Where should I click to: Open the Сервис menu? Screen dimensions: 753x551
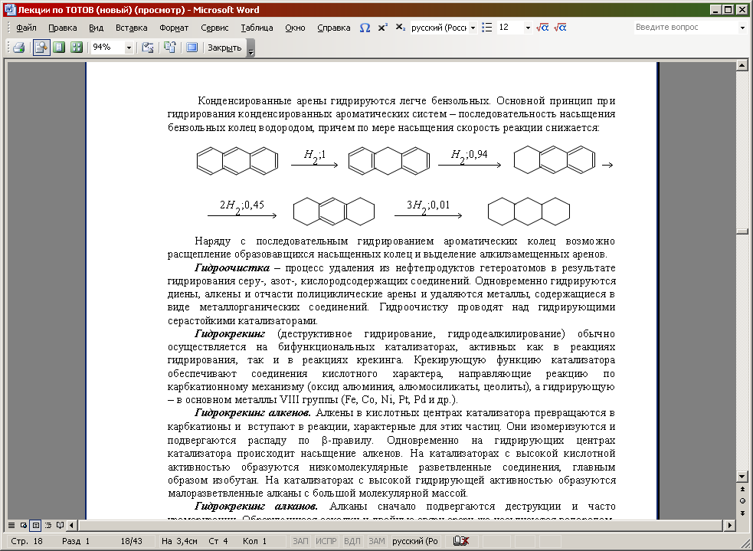pyautogui.click(x=214, y=28)
